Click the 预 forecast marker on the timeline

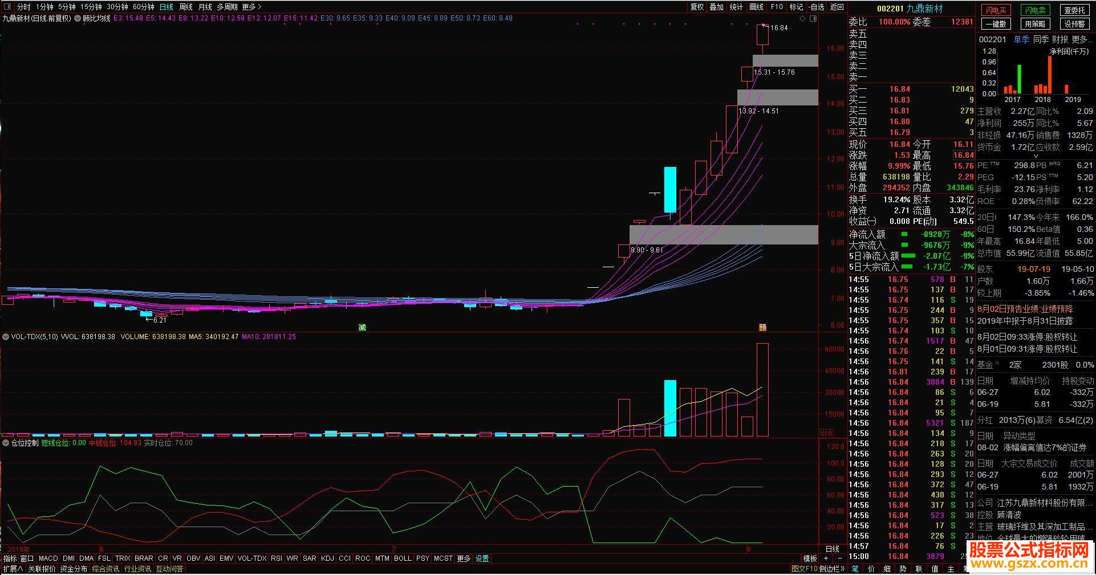(x=762, y=327)
